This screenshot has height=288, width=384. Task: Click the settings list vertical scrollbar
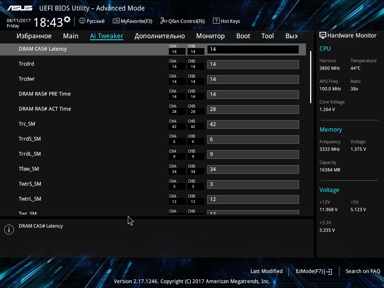tap(310, 77)
